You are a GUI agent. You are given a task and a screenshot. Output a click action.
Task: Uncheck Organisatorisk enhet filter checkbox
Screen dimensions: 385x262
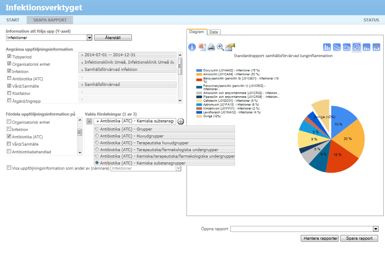pyautogui.click(x=9, y=64)
